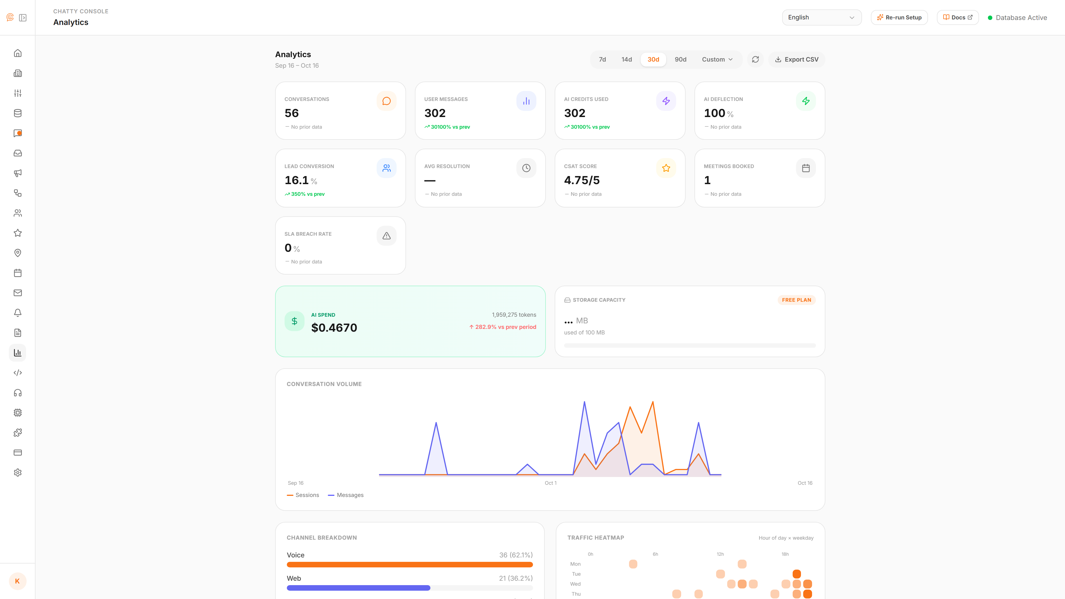Open the code brackets icon in the sidebar
The height and width of the screenshot is (599, 1065).
tap(18, 373)
